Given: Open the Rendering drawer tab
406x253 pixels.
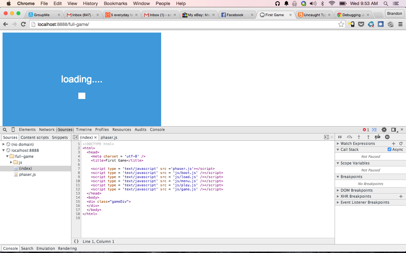Looking at the screenshot, I should click(x=67, y=249).
